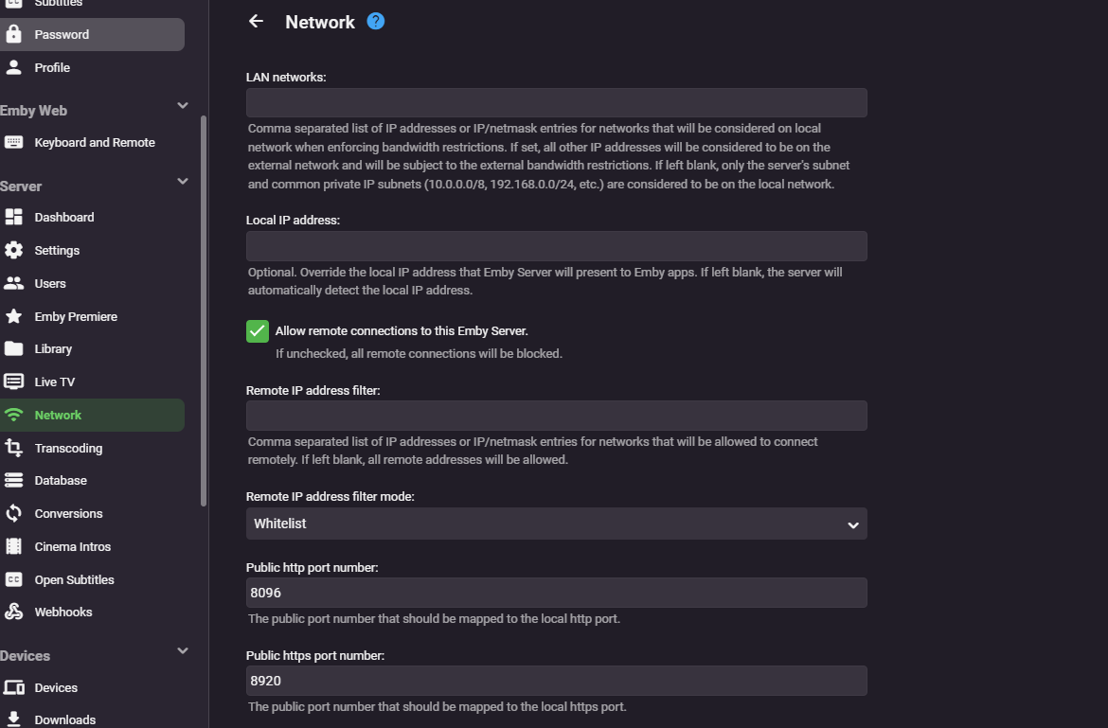The image size is (1108, 728).
Task: Collapse the Emby Web section chevron
Action: pos(183,105)
